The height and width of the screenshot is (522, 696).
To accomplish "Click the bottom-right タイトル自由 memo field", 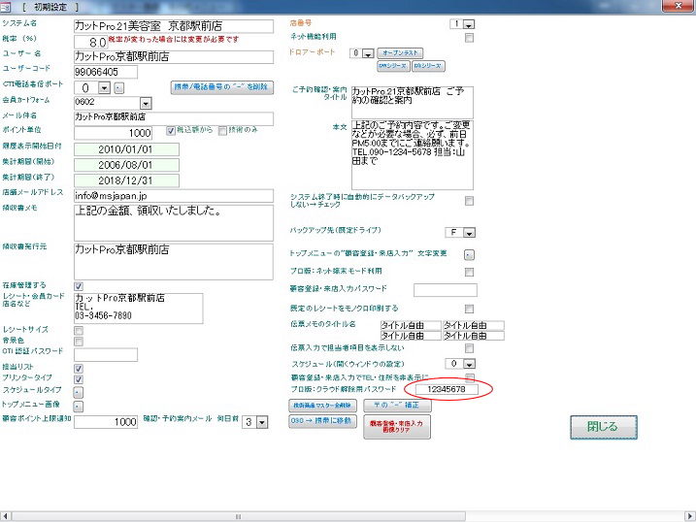I will click(x=474, y=336).
